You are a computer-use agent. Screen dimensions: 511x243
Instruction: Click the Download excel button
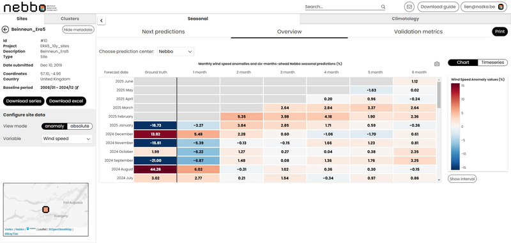pyautogui.click(x=66, y=101)
